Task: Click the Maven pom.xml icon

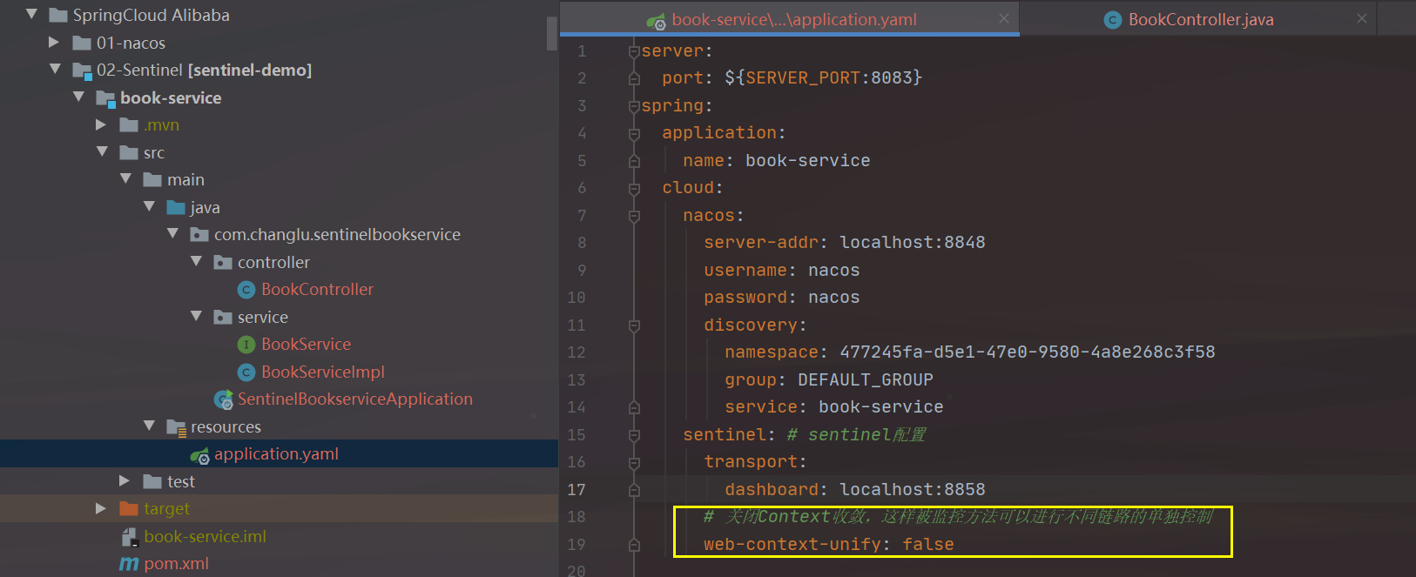Action: (x=129, y=564)
